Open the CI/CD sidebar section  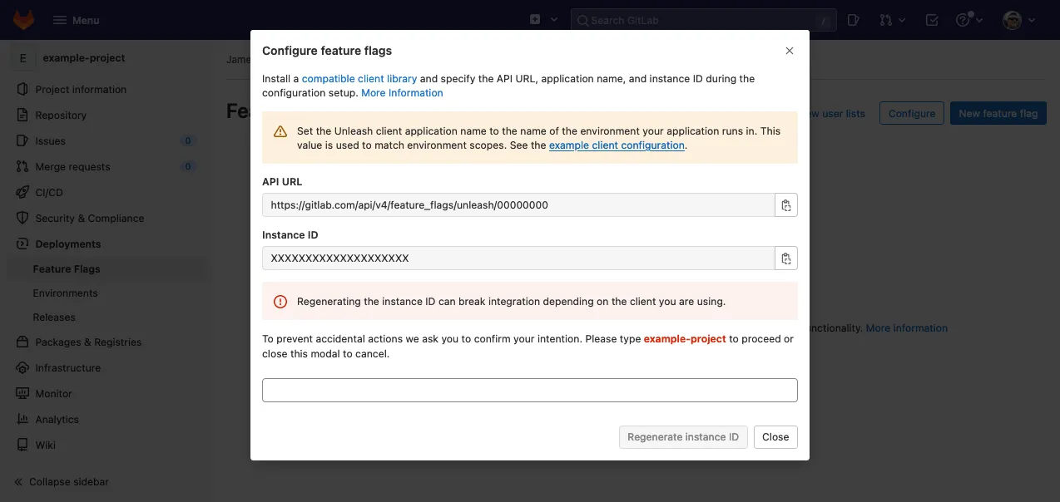[48, 193]
